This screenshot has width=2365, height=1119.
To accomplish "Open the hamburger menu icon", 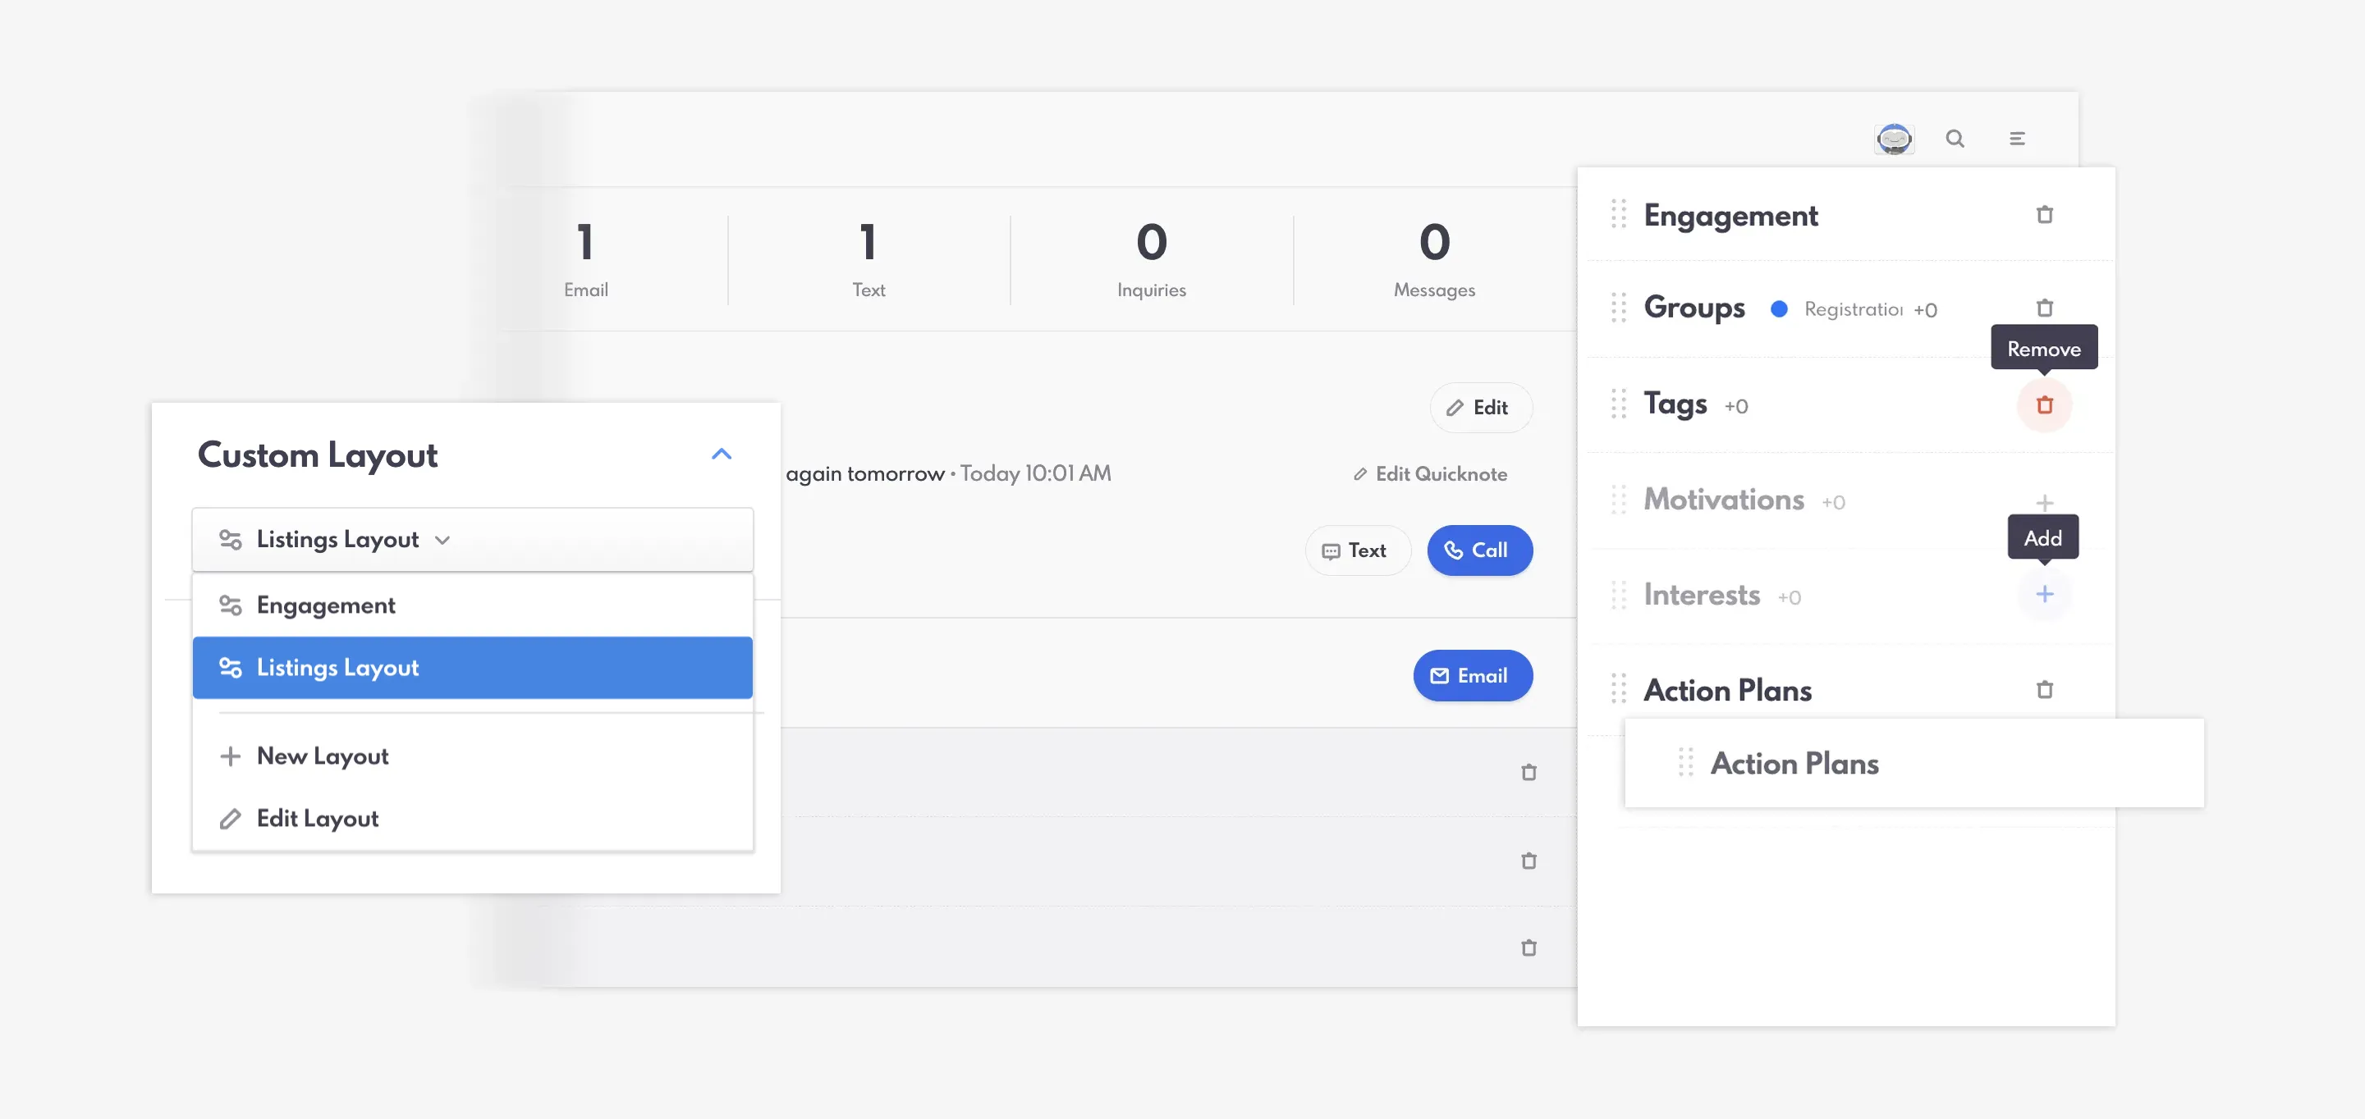I will [x=2017, y=139].
